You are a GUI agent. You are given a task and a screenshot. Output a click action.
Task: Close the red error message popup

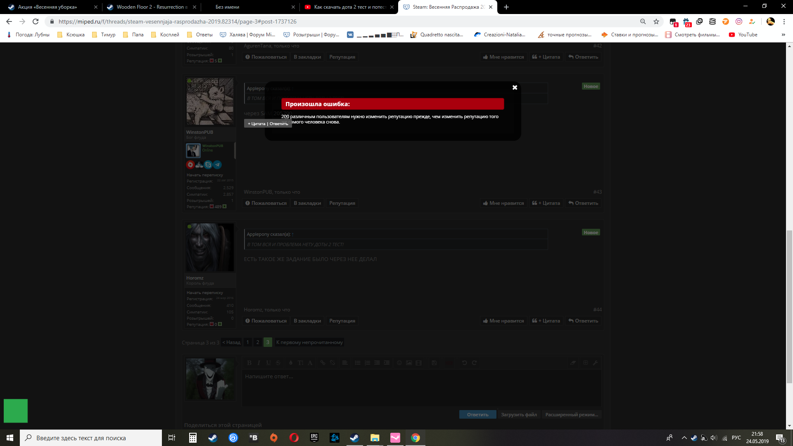click(515, 88)
